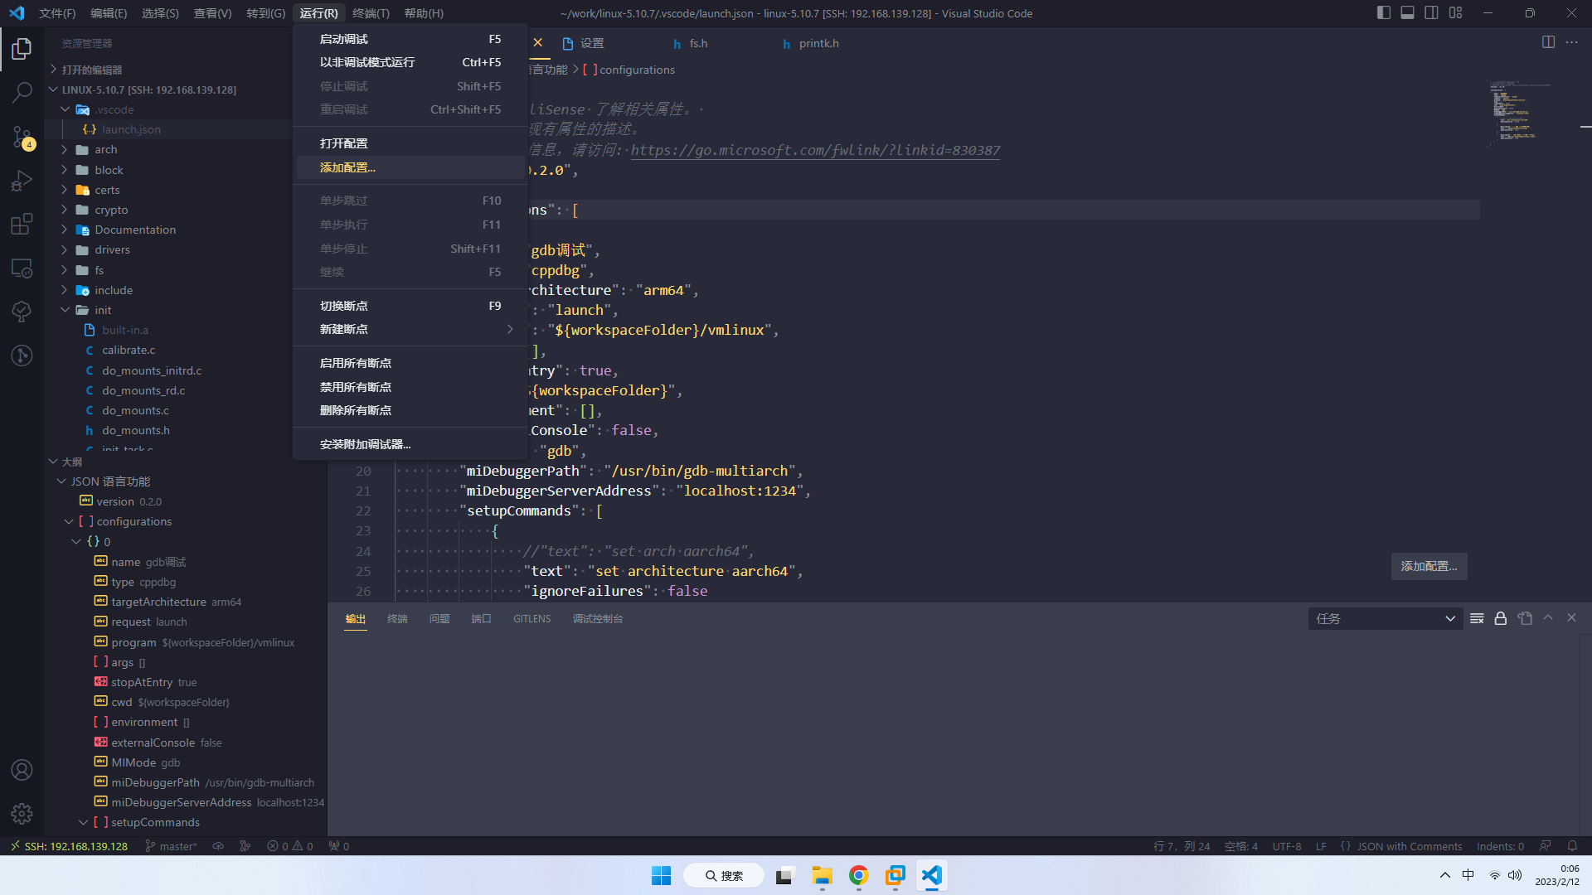Open Chrome from the taskbar
Screen dimensions: 1592x895
858,875
